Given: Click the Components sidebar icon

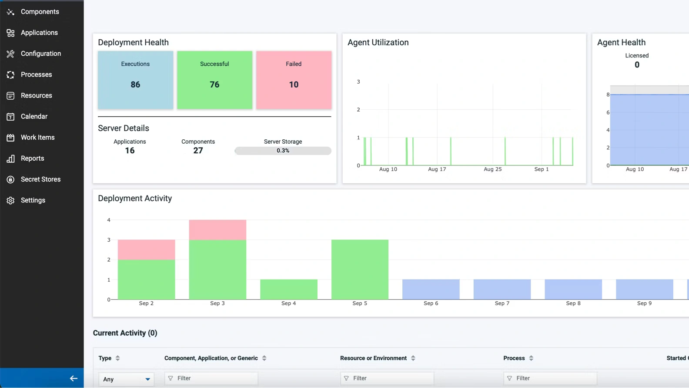Looking at the screenshot, I should 10,12.
